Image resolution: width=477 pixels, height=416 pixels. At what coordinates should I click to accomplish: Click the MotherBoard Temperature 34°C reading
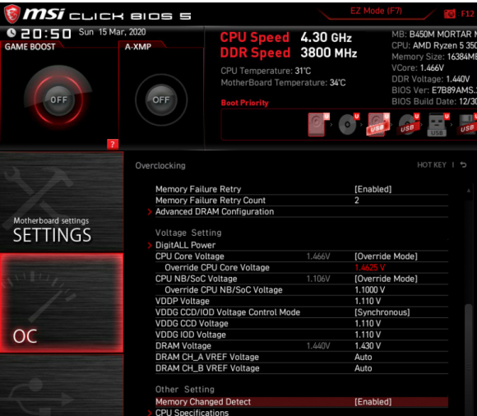pos(283,82)
